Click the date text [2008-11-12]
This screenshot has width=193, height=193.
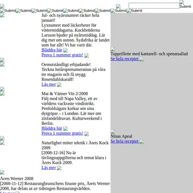12,183
